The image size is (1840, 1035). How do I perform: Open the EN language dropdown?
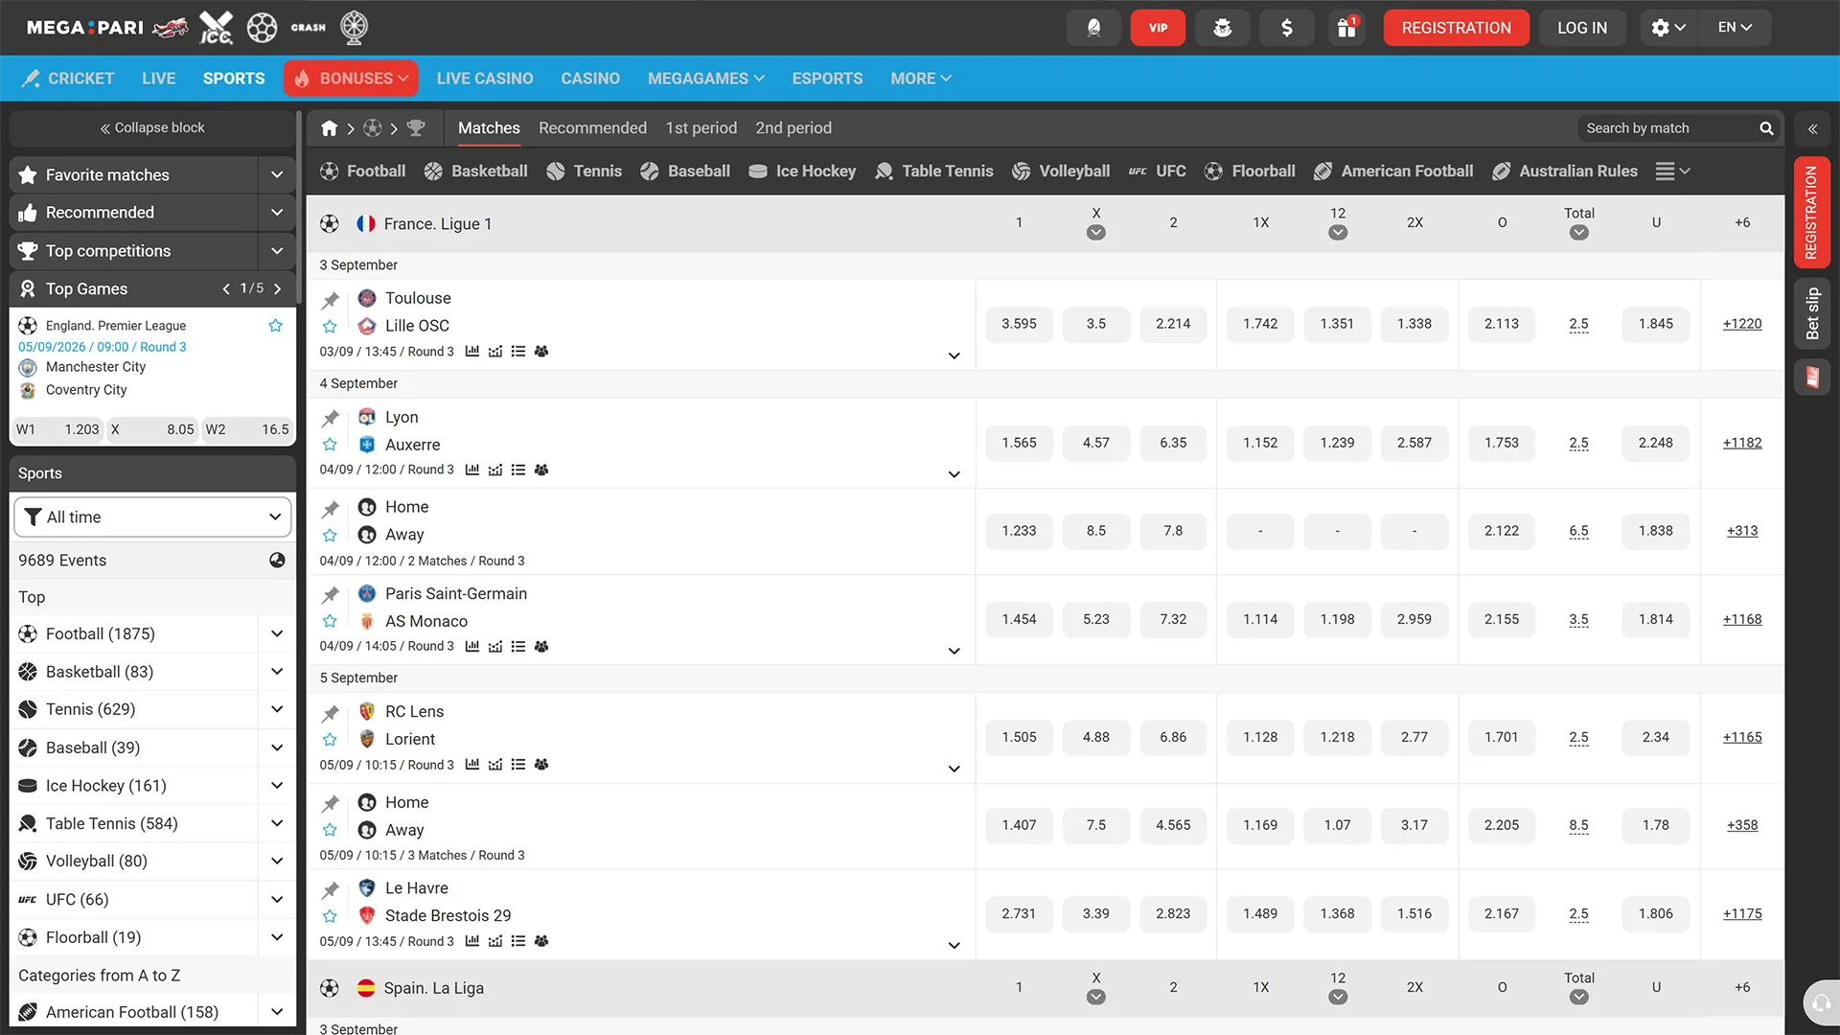coord(1735,28)
